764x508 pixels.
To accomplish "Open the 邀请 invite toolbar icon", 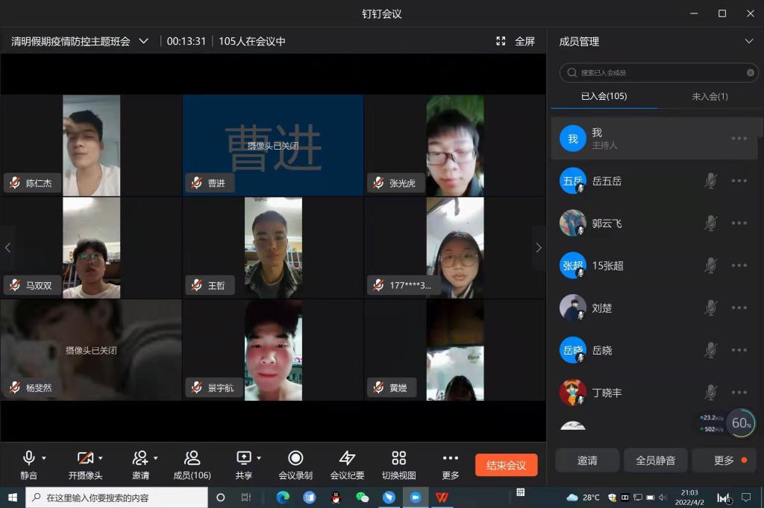I will coord(140,458).
